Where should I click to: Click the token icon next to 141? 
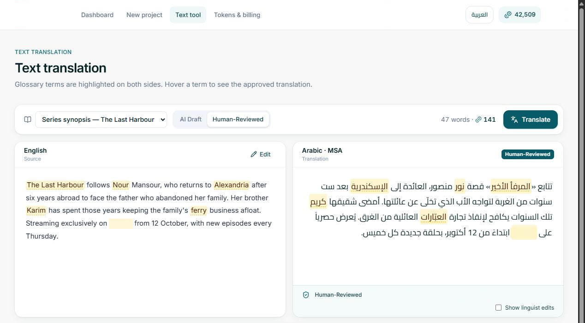[x=478, y=120]
